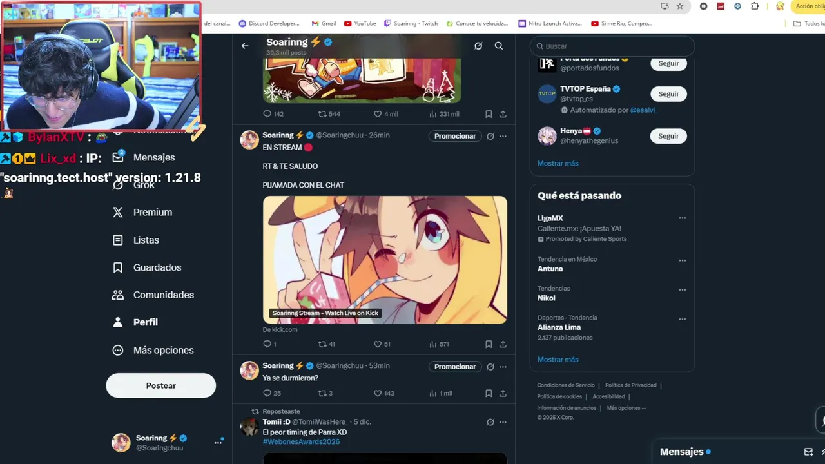Share the 'Ya se durmieron?' post
Image resolution: width=825 pixels, height=464 pixels.
pos(503,393)
